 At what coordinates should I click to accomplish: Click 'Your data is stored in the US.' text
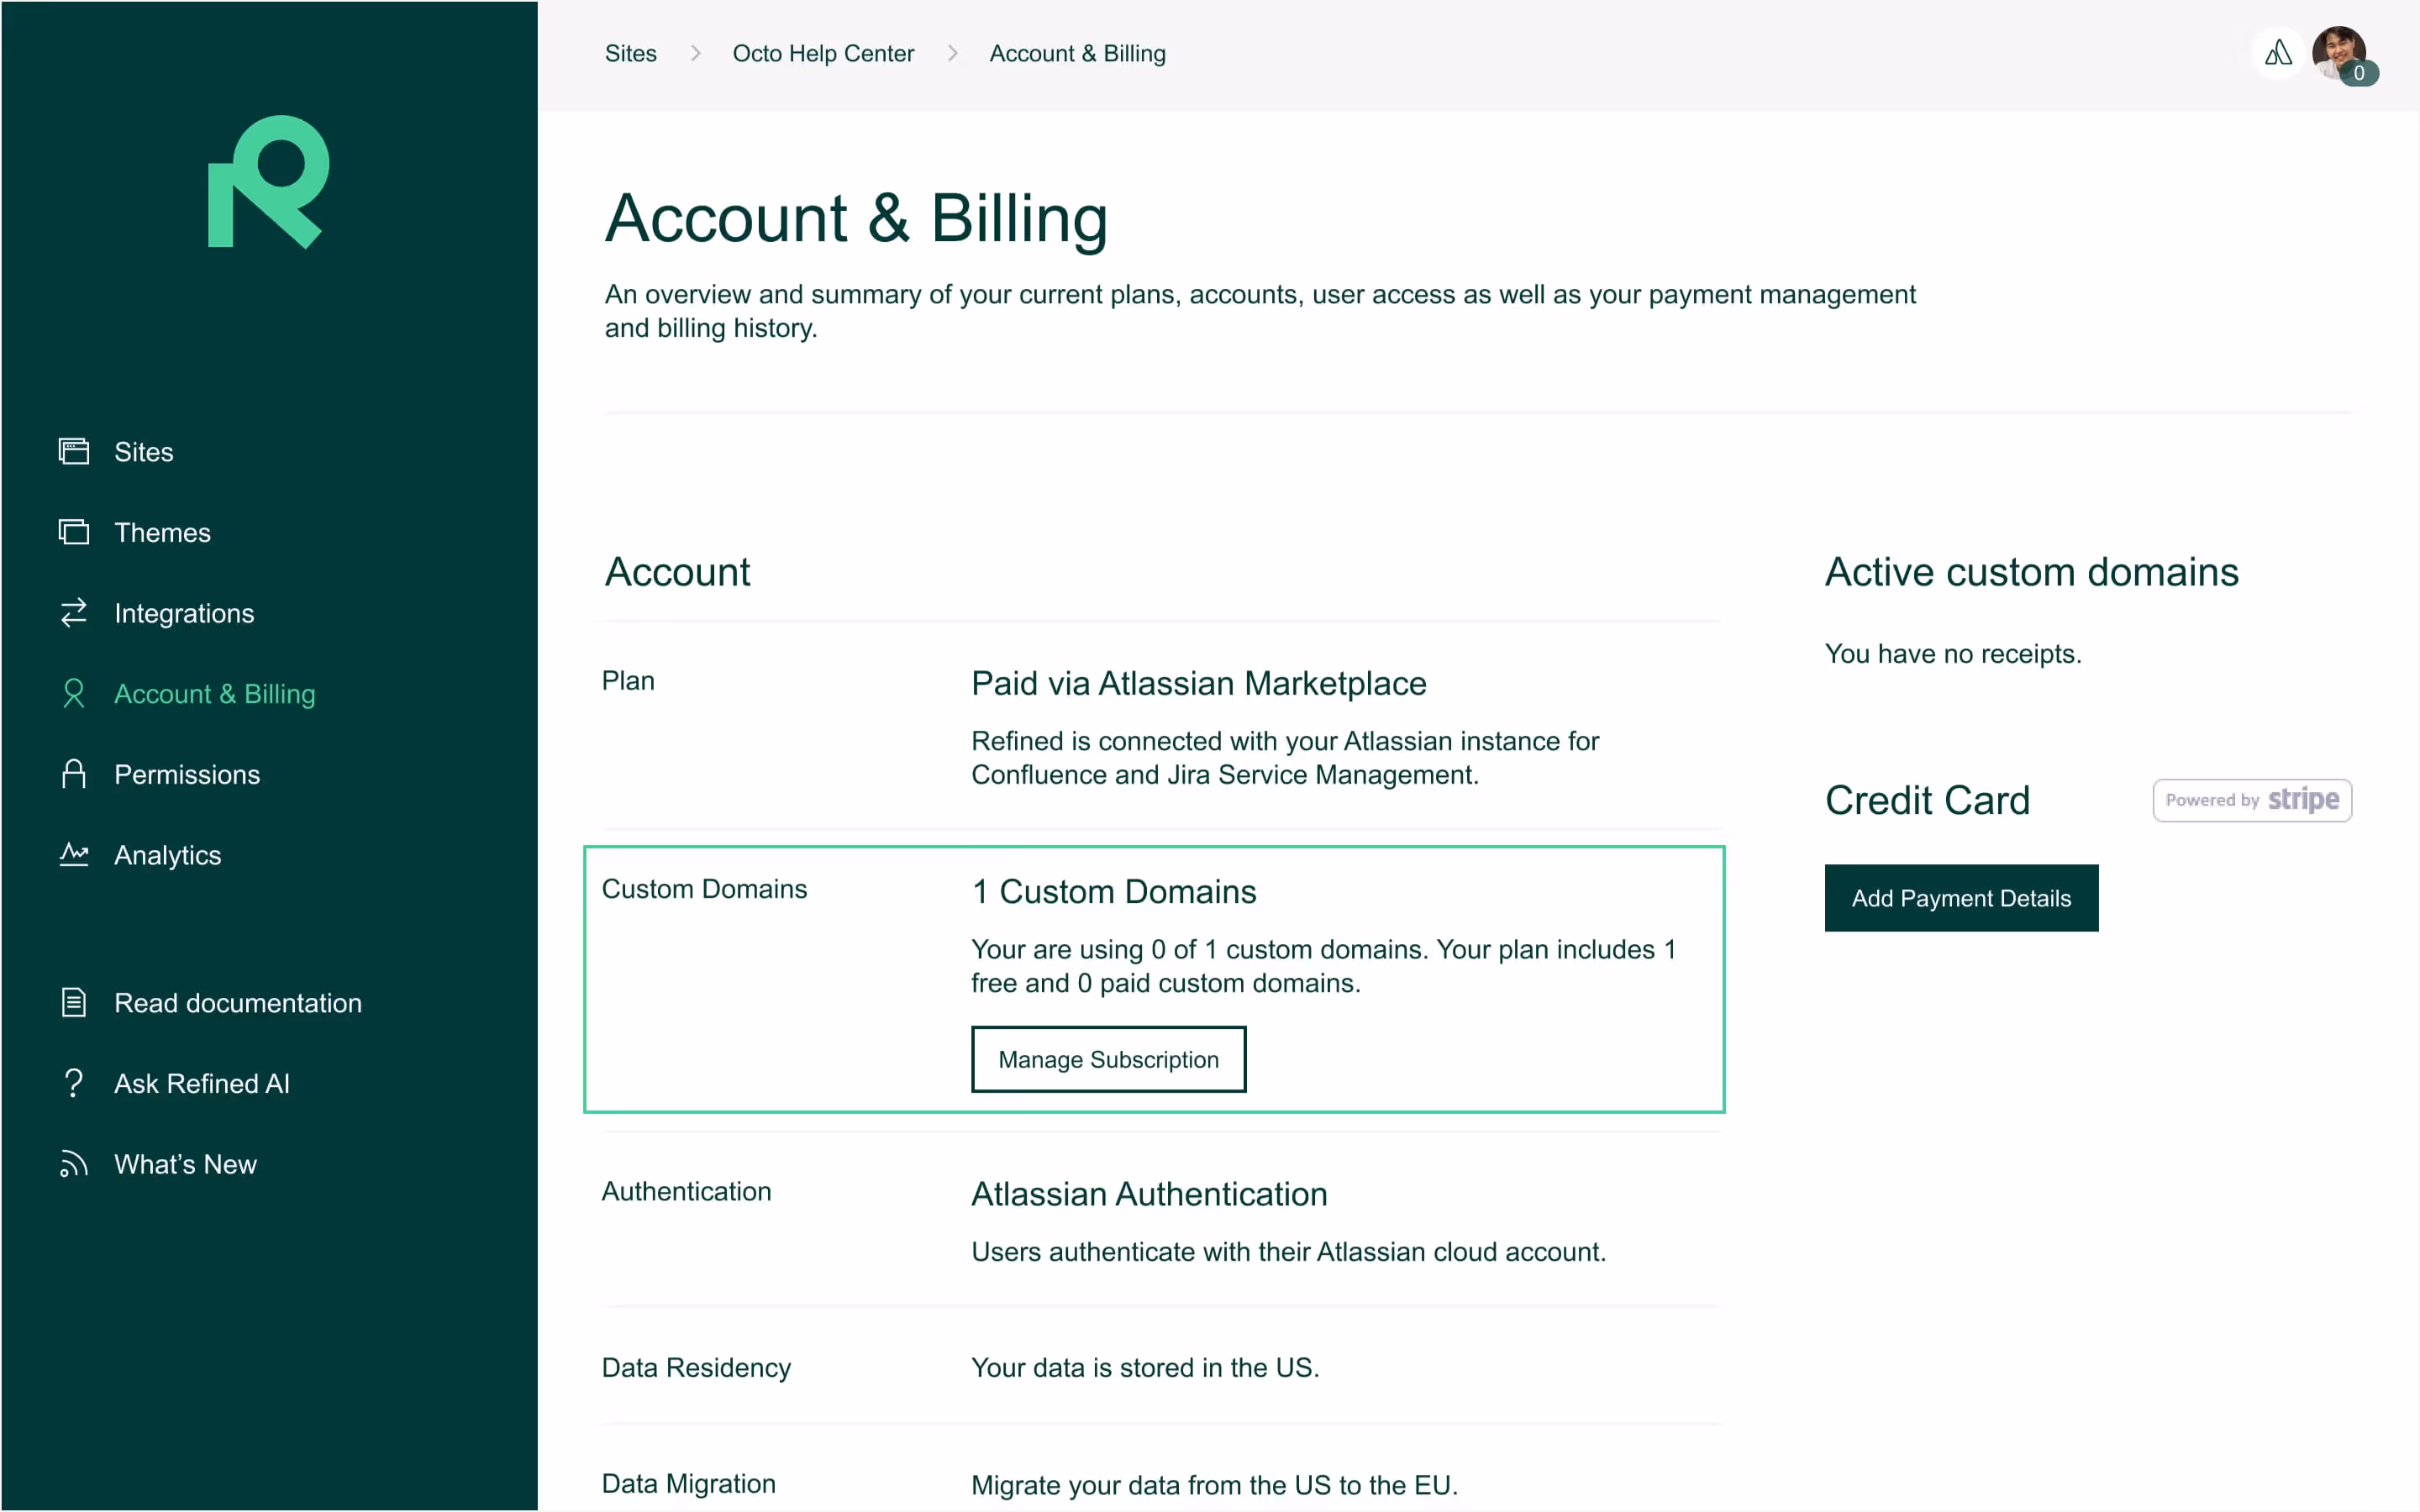coord(1145,1367)
